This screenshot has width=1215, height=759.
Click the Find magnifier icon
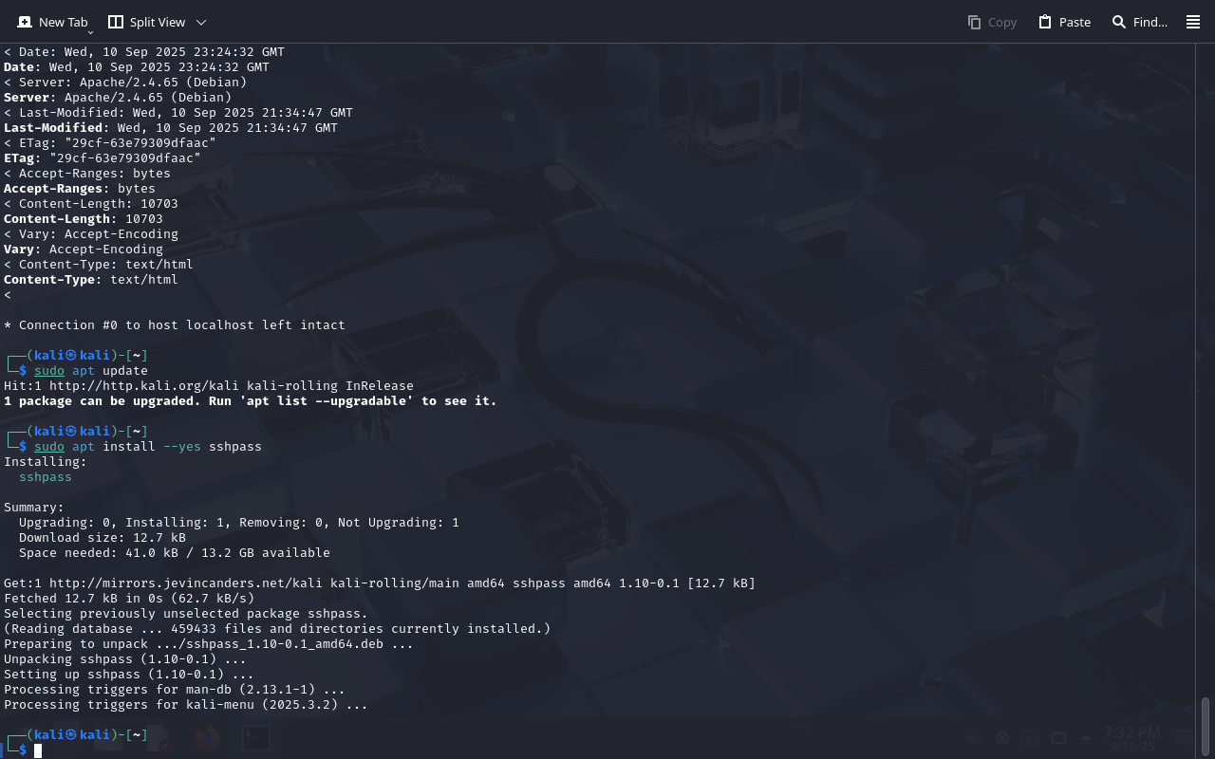click(1119, 22)
